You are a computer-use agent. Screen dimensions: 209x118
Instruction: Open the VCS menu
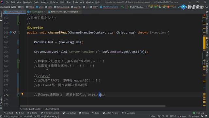(82, 2)
